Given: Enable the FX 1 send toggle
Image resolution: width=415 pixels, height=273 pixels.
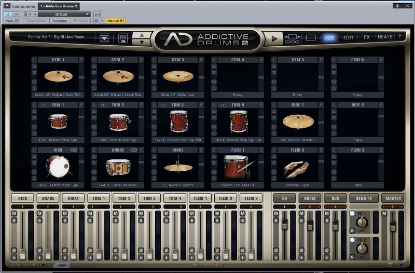Looking at the screenshot, I should coord(352,213).
